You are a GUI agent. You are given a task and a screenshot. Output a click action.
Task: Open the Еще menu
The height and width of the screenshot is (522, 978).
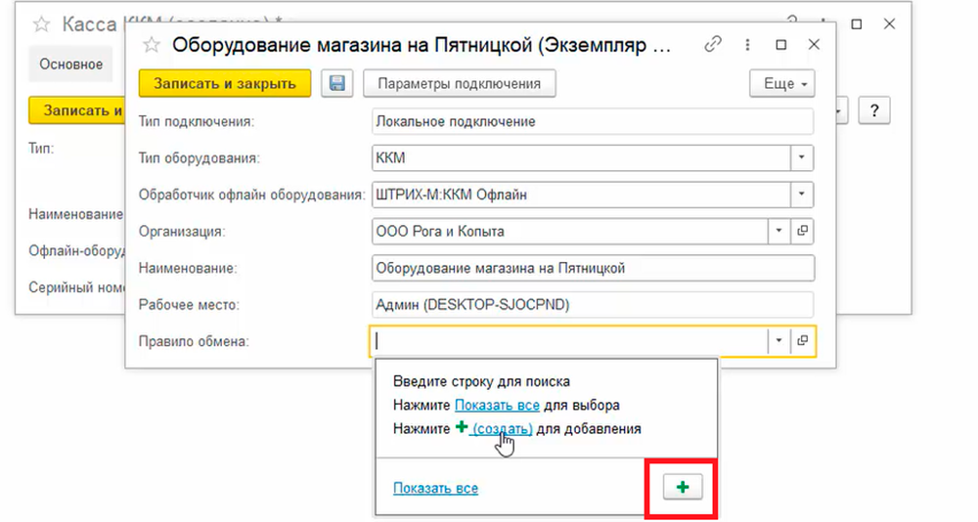pos(782,83)
